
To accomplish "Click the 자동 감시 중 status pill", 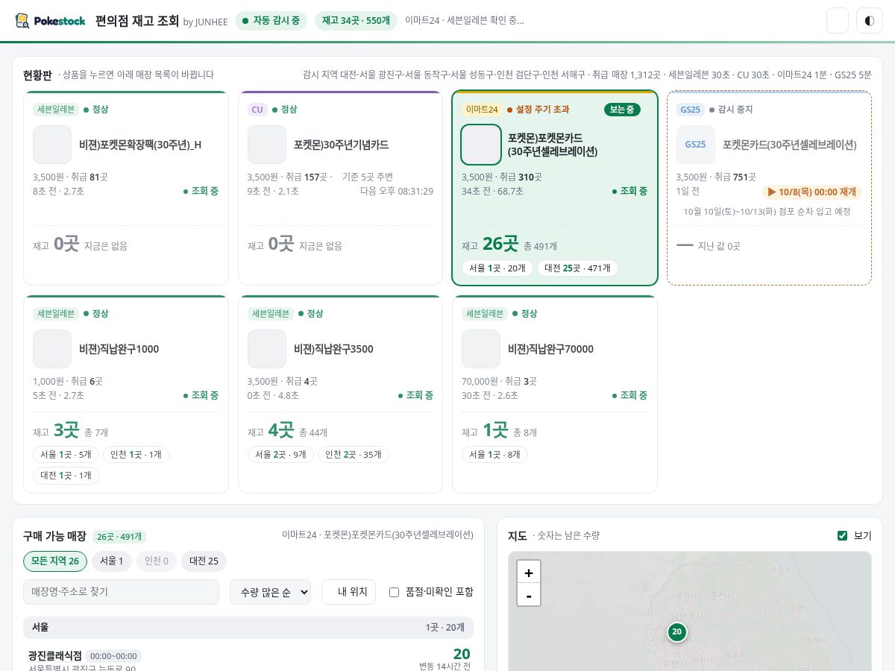I will point(271,21).
